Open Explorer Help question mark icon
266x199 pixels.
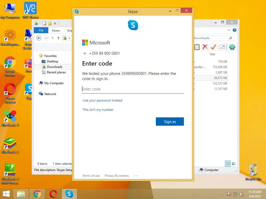click(x=235, y=30)
